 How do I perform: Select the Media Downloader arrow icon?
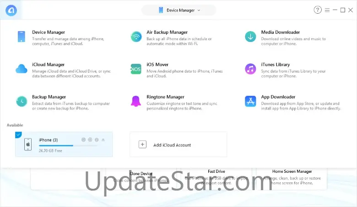click(x=250, y=37)
